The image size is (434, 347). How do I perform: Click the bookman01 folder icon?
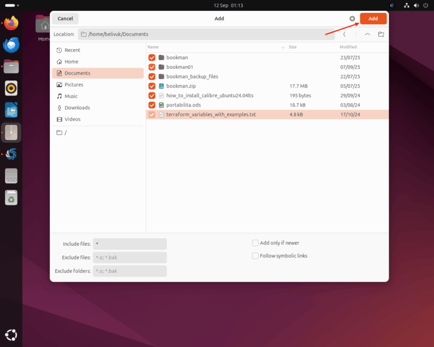[161, 67]
